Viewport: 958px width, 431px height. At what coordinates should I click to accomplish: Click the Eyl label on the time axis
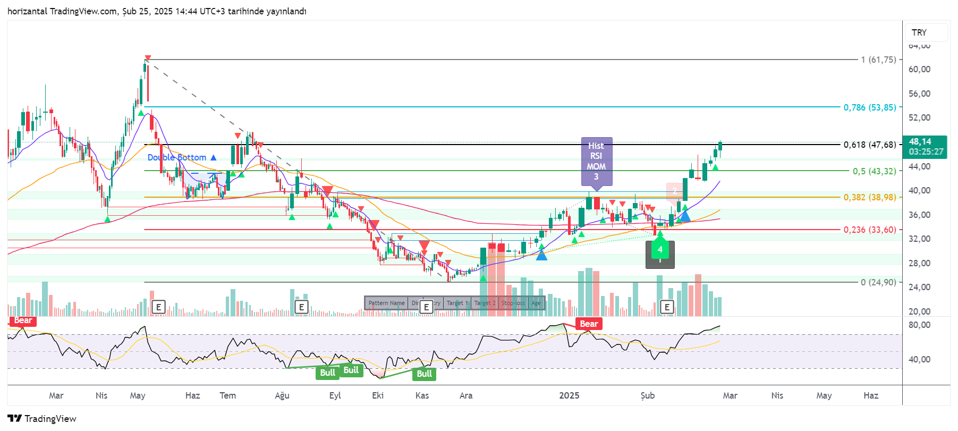tap(335, 395)
